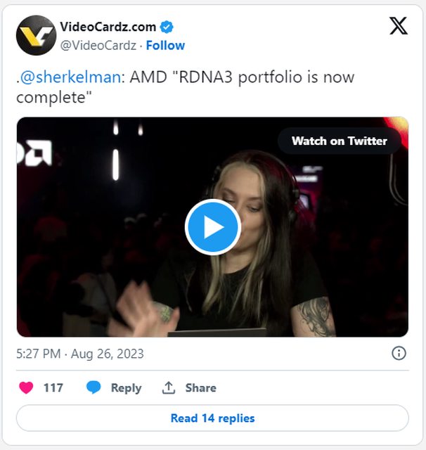Screen dimensions: 426x450
Task: Click the blue verified badge
Action: (x=167, y=27)
